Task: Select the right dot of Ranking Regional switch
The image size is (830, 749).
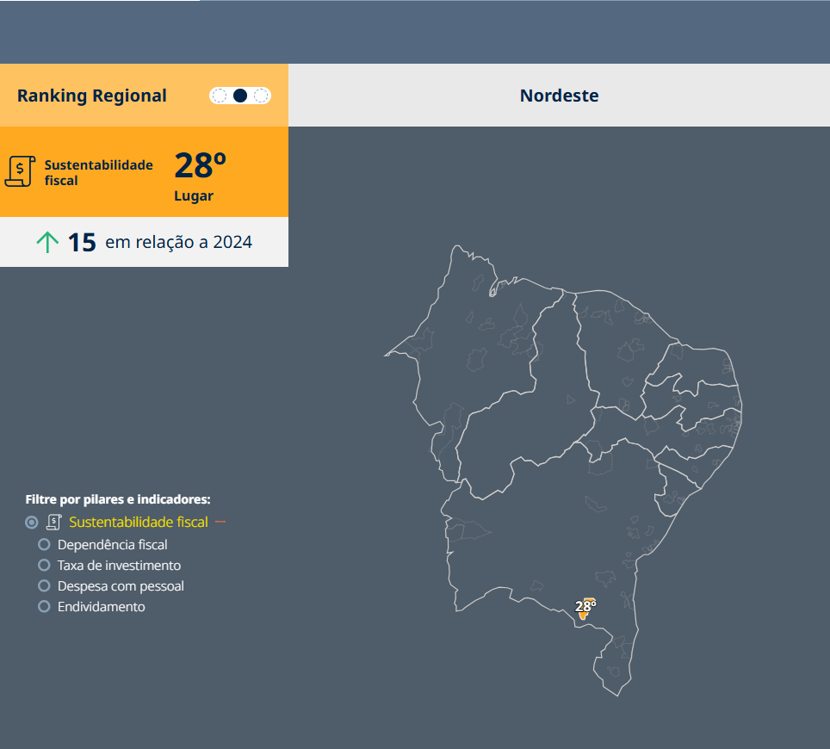Action: click(261, 96)
